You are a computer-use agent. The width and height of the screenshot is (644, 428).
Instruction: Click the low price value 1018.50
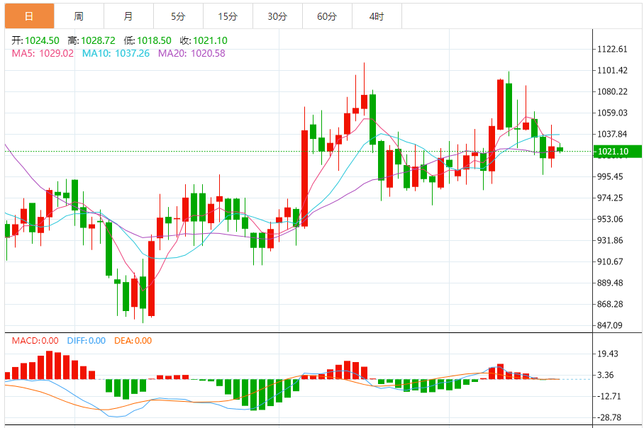[154, 40]
